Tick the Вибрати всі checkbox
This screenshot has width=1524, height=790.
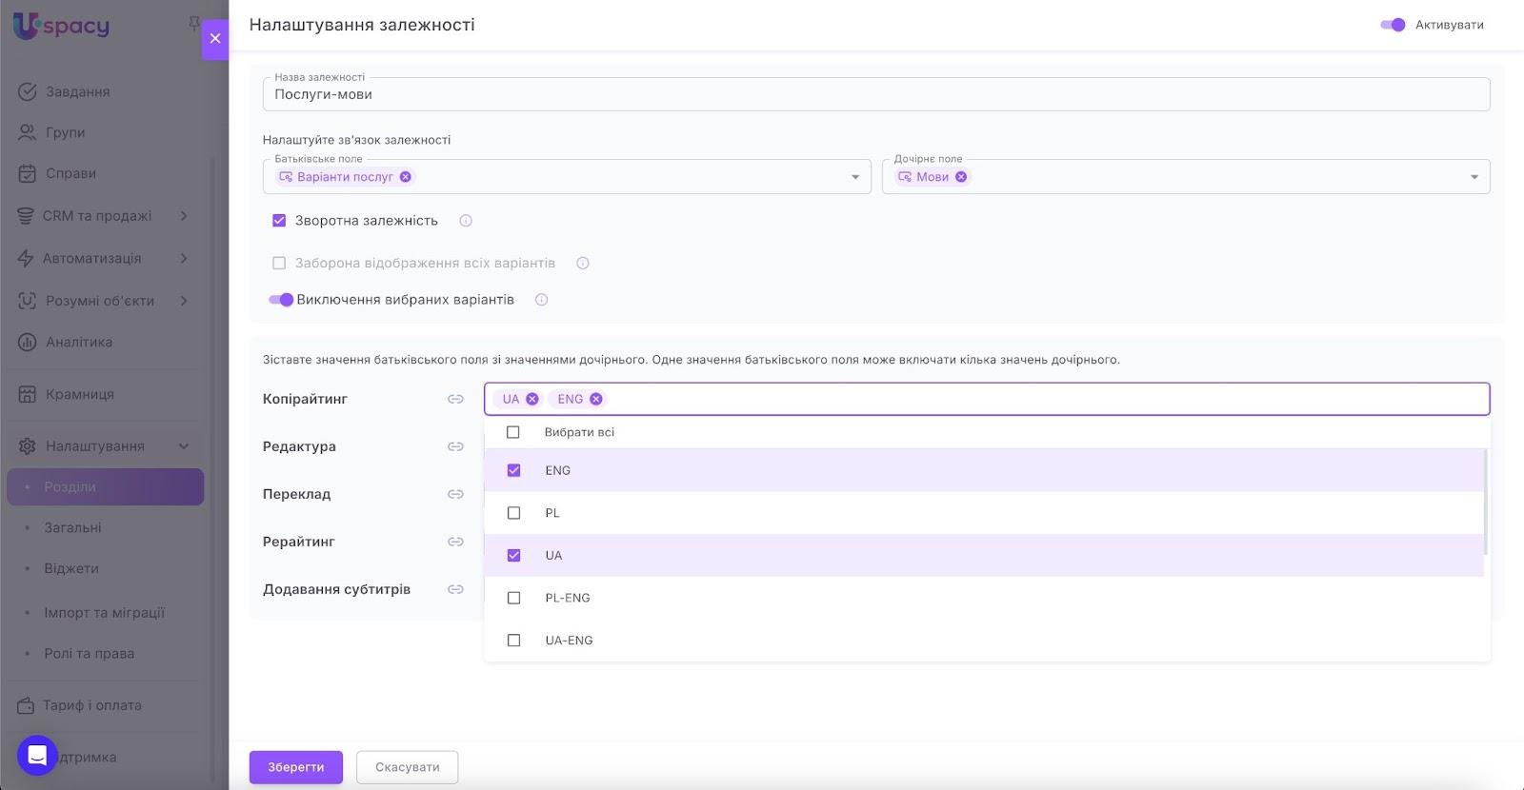click(513, 432)
